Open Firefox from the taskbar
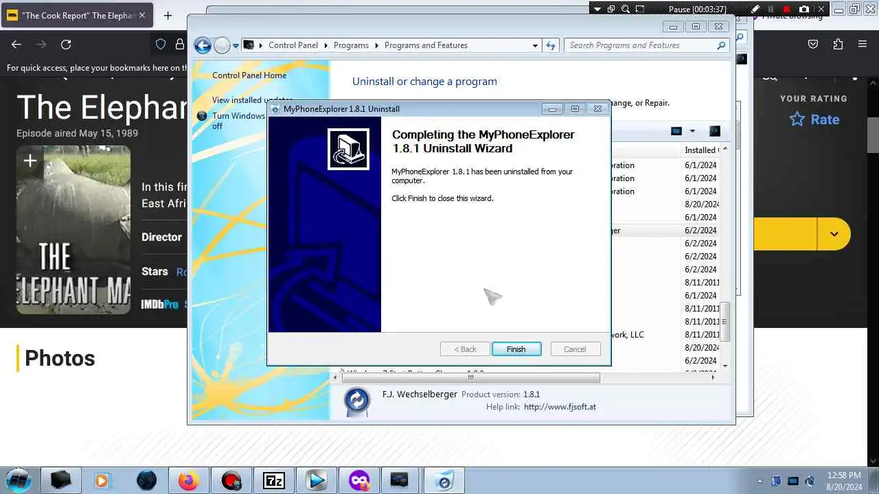The height and width of the screenshot is (494, 879). [x=188, y=480]
